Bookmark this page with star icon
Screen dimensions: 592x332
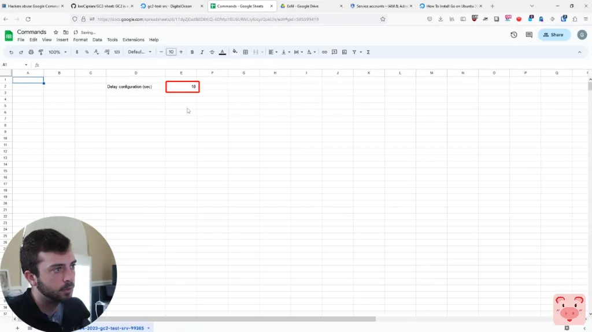[383, 19]
